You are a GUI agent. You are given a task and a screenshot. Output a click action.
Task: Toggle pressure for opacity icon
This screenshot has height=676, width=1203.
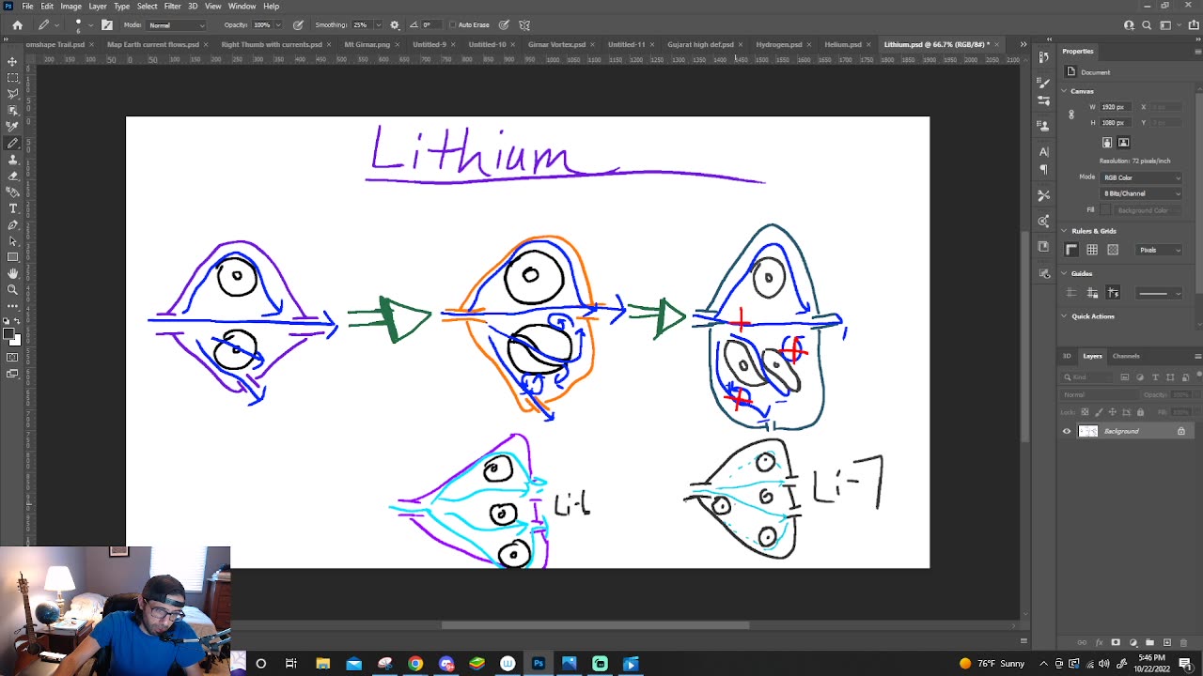tap(298, 25)
